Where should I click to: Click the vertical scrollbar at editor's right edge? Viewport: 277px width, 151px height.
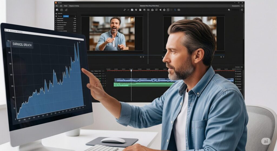[244, 26]
